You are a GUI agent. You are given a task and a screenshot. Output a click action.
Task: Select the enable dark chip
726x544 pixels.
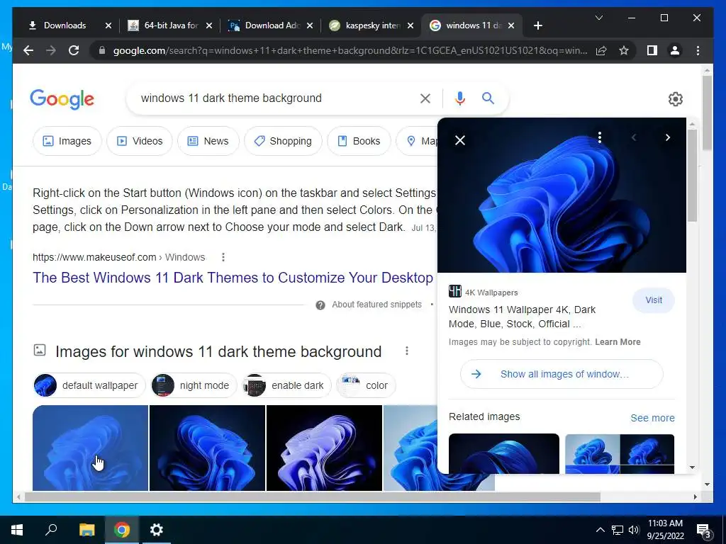(286, 385)
